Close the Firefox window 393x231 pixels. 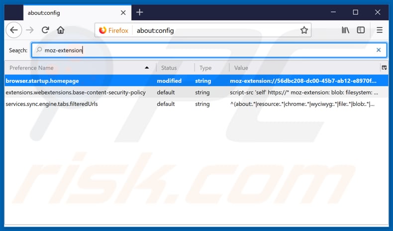[x=378, y=12]
